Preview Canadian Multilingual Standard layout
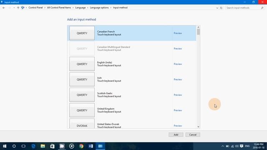 click(x=178, y=49)
